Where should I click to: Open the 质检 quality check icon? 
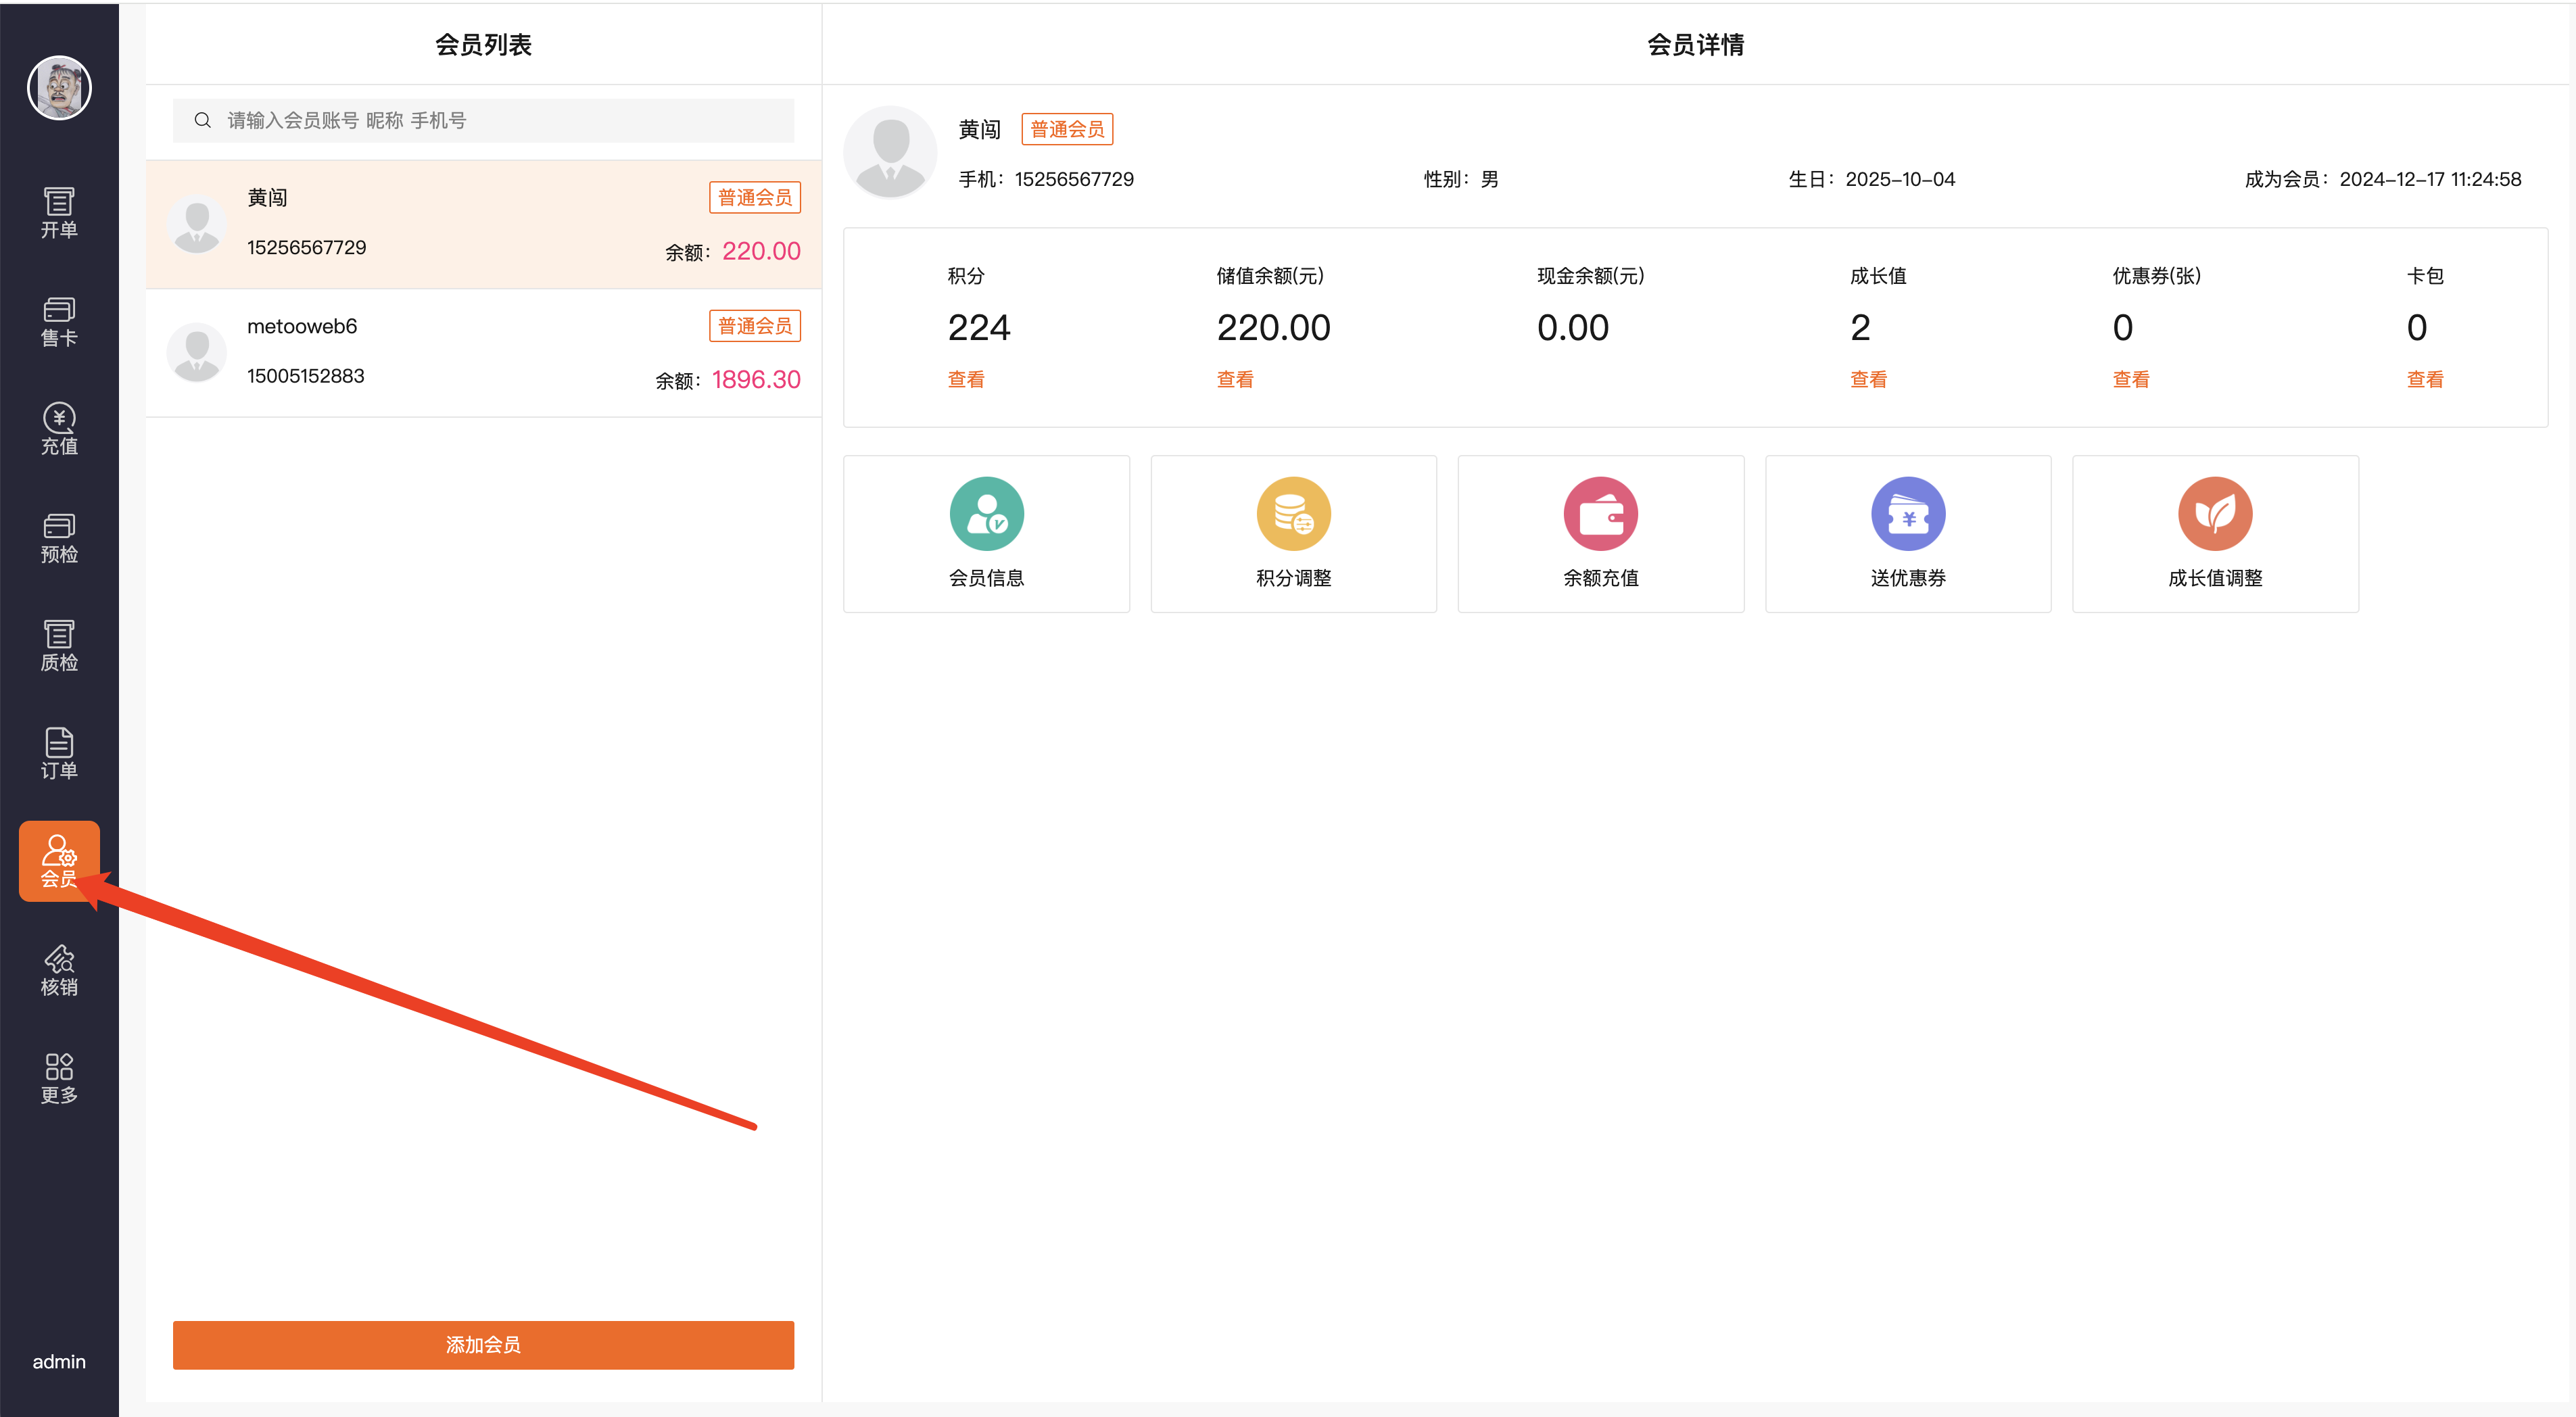click(x=59, y=645)
